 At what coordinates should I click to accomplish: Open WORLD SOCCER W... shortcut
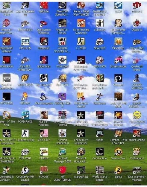pyautogui.click(x=62, y=42)
